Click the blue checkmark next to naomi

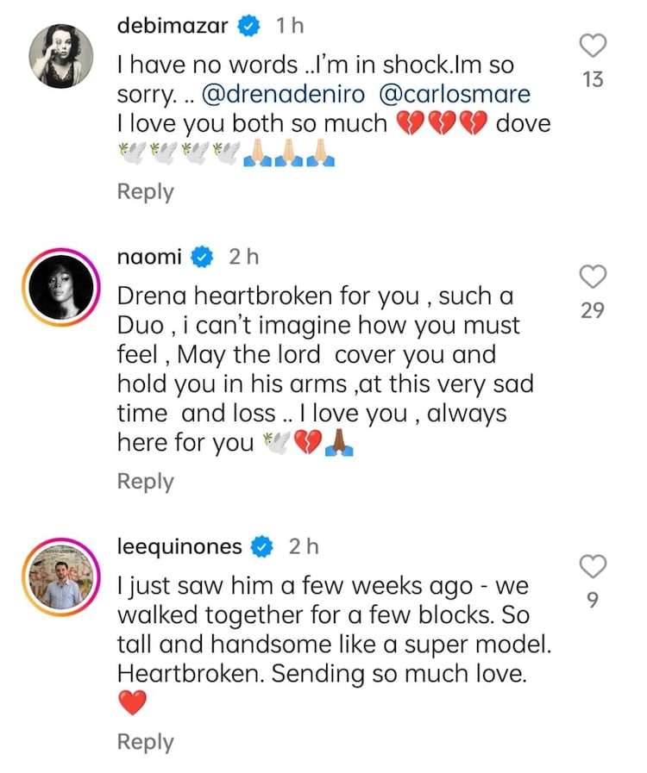[x=201, y=255]
